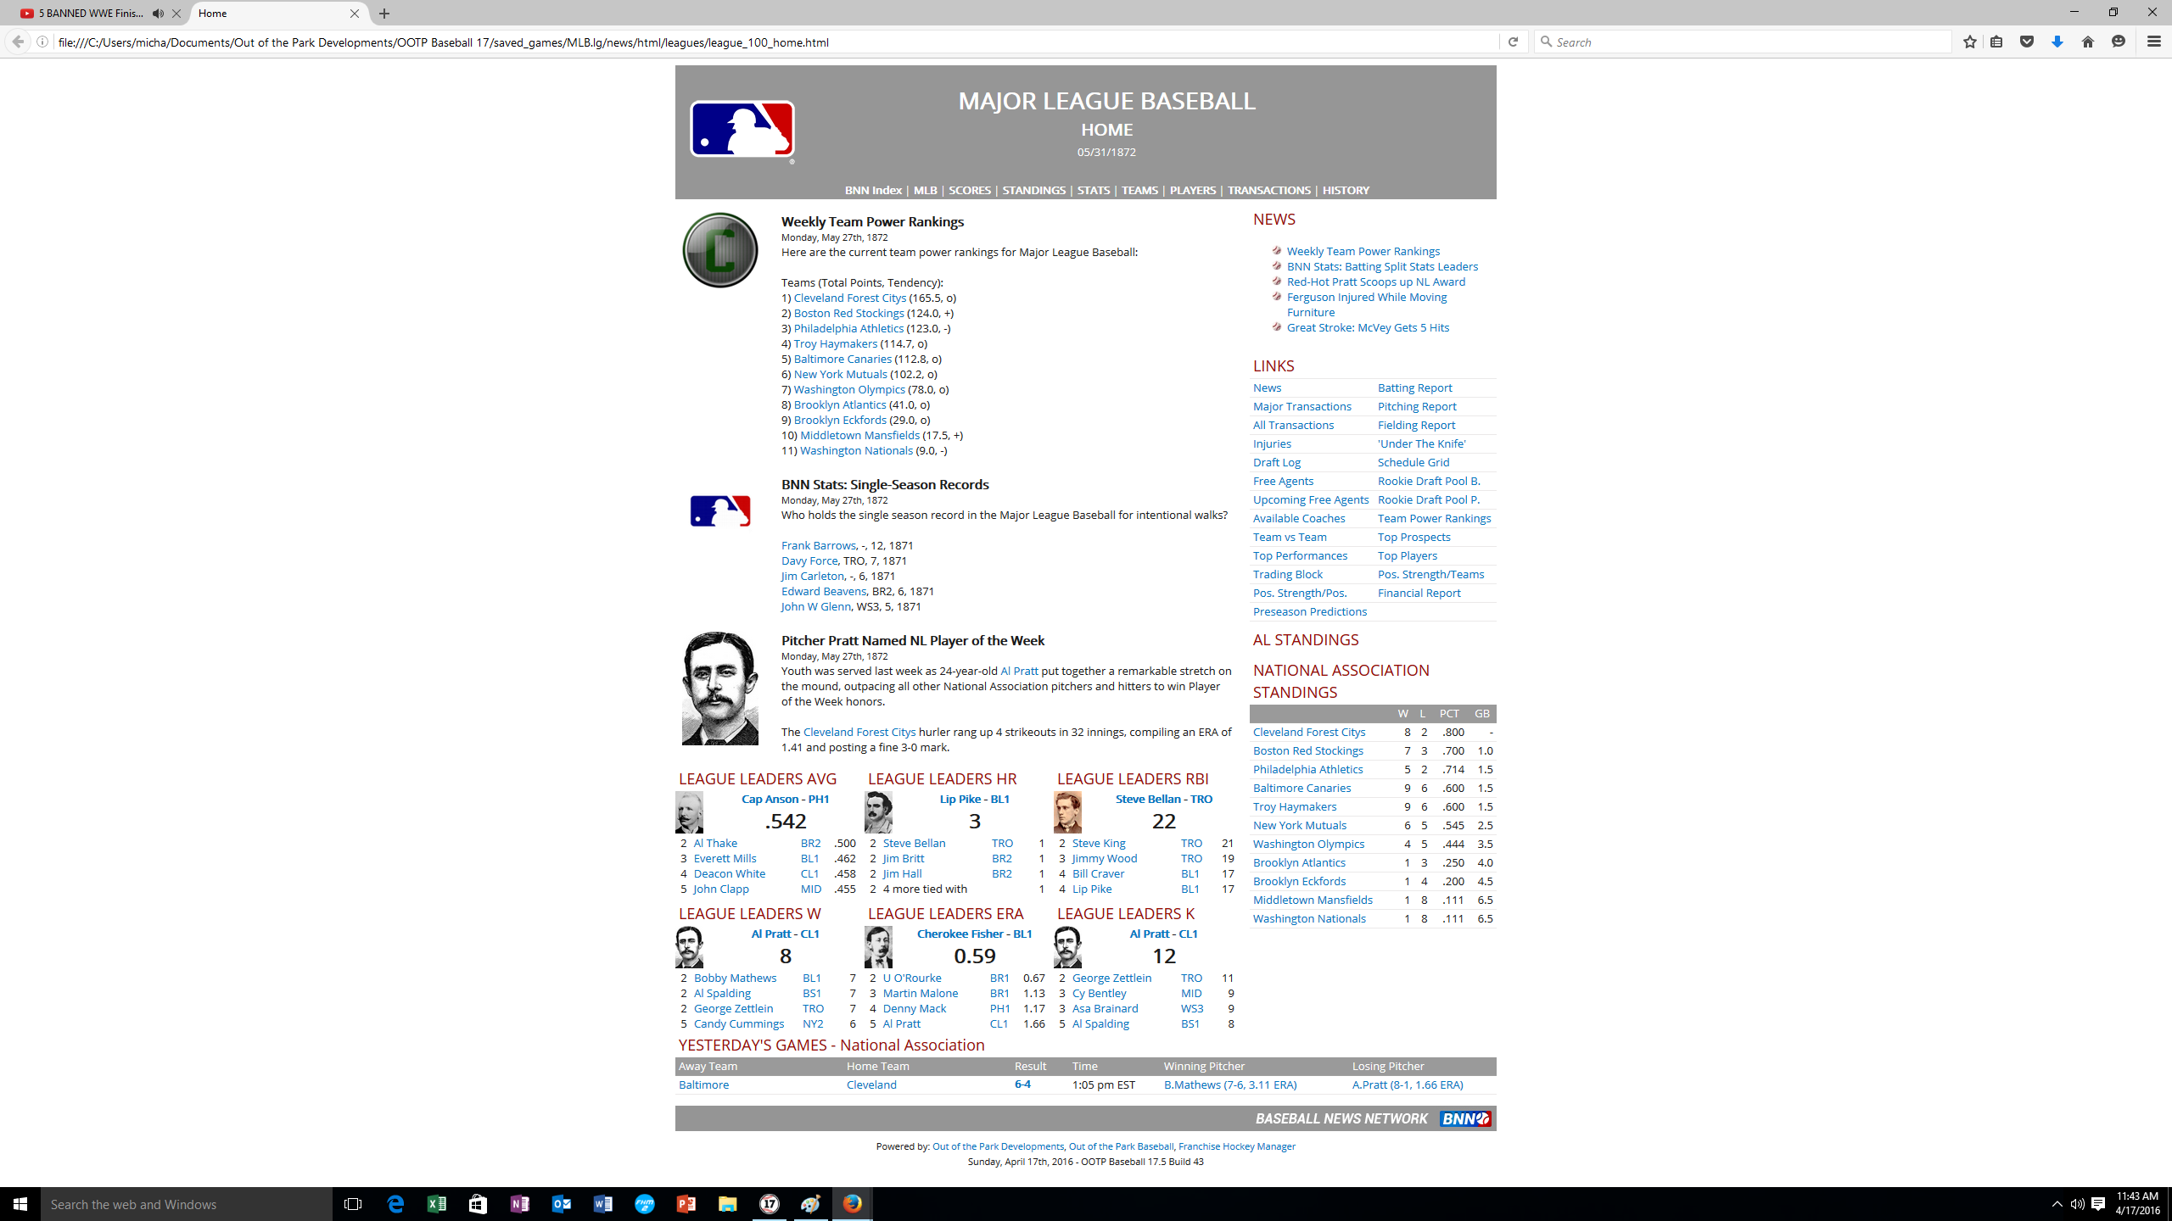Launch Excel from the taskbar

point(437,1204)
